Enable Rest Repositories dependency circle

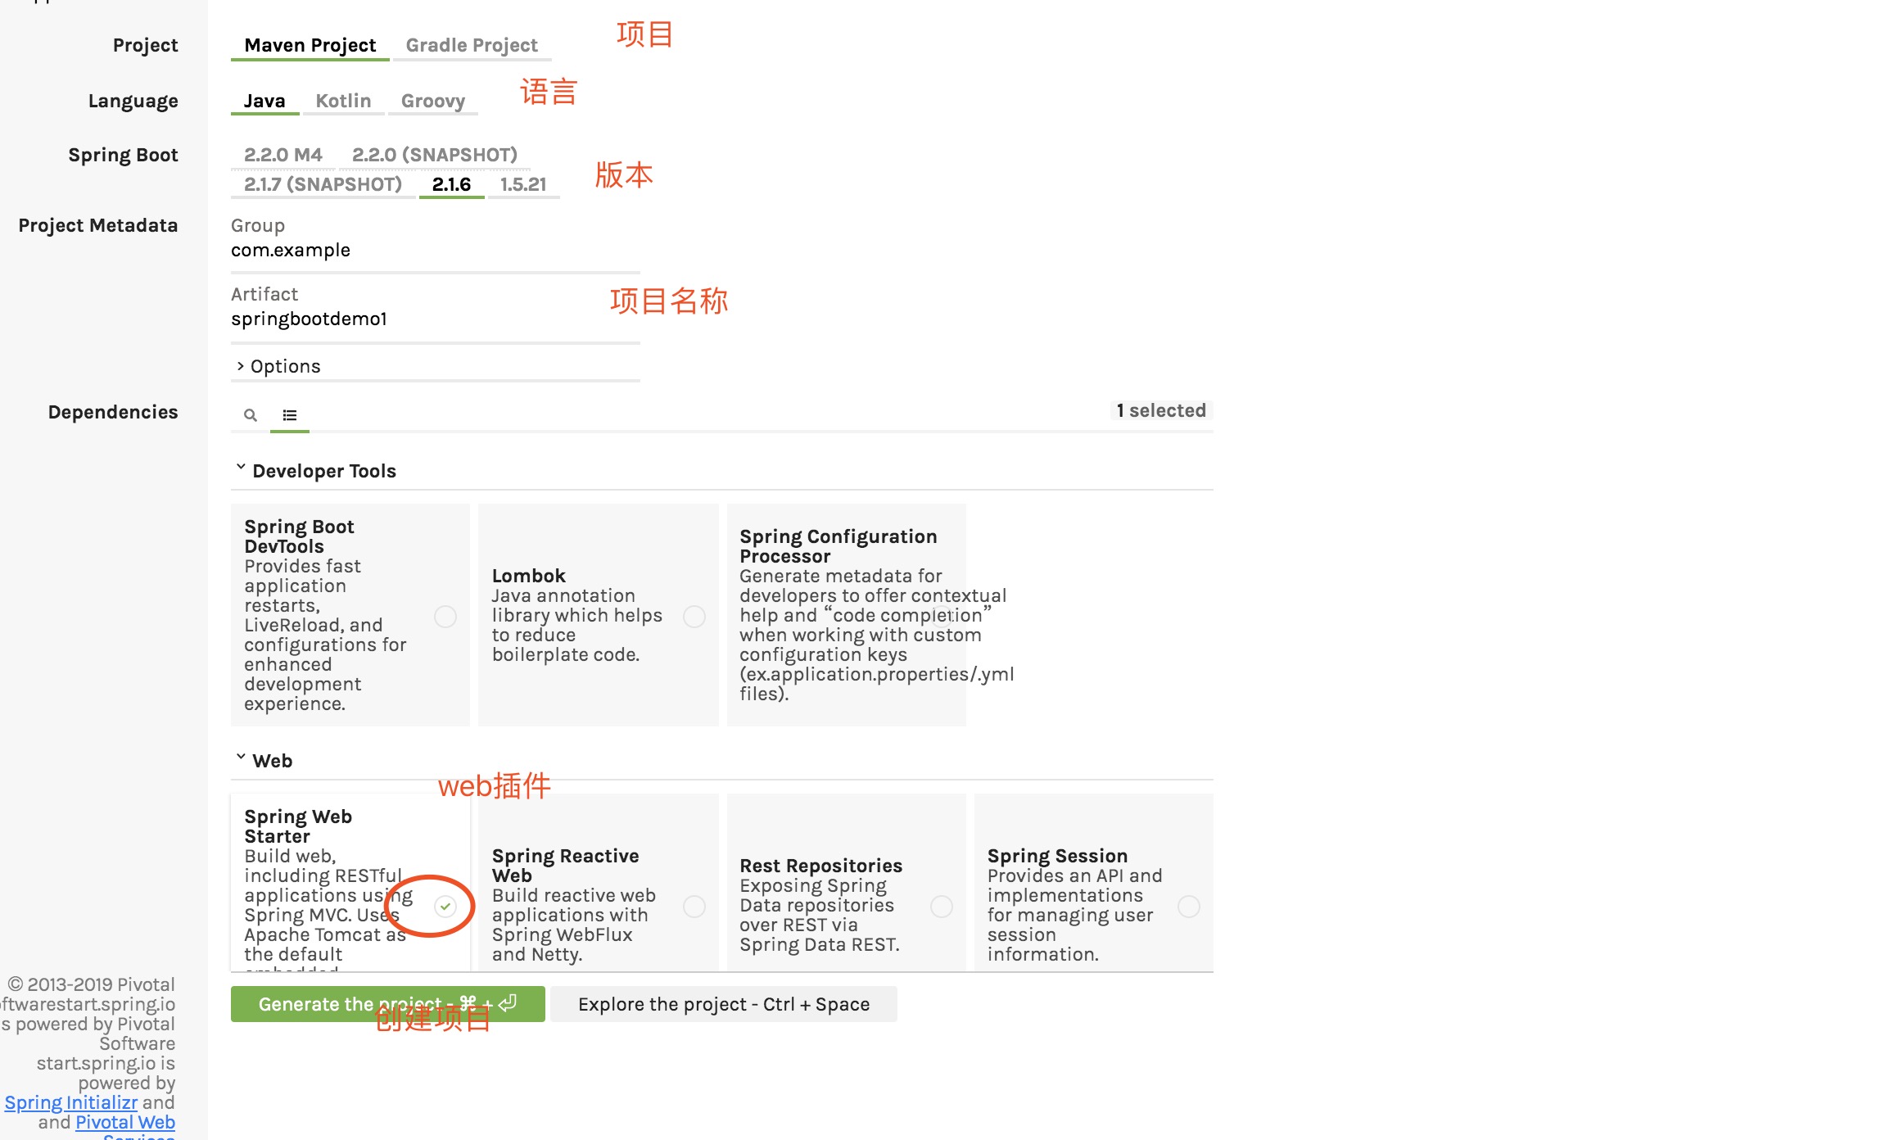[x=942, y=907]
